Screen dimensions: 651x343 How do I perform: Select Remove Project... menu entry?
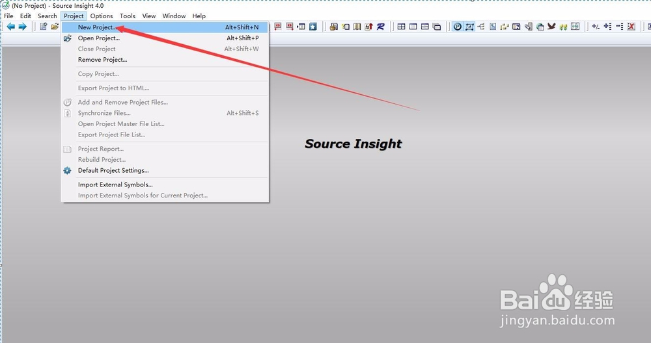165,60
